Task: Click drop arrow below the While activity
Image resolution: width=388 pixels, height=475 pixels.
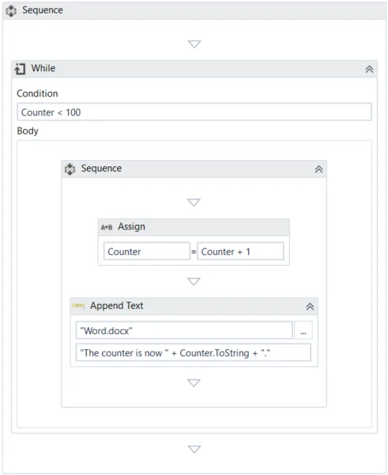Action: click(x=194, y=449)
